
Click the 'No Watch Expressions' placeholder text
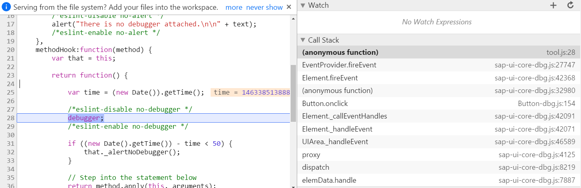[437, 22]
